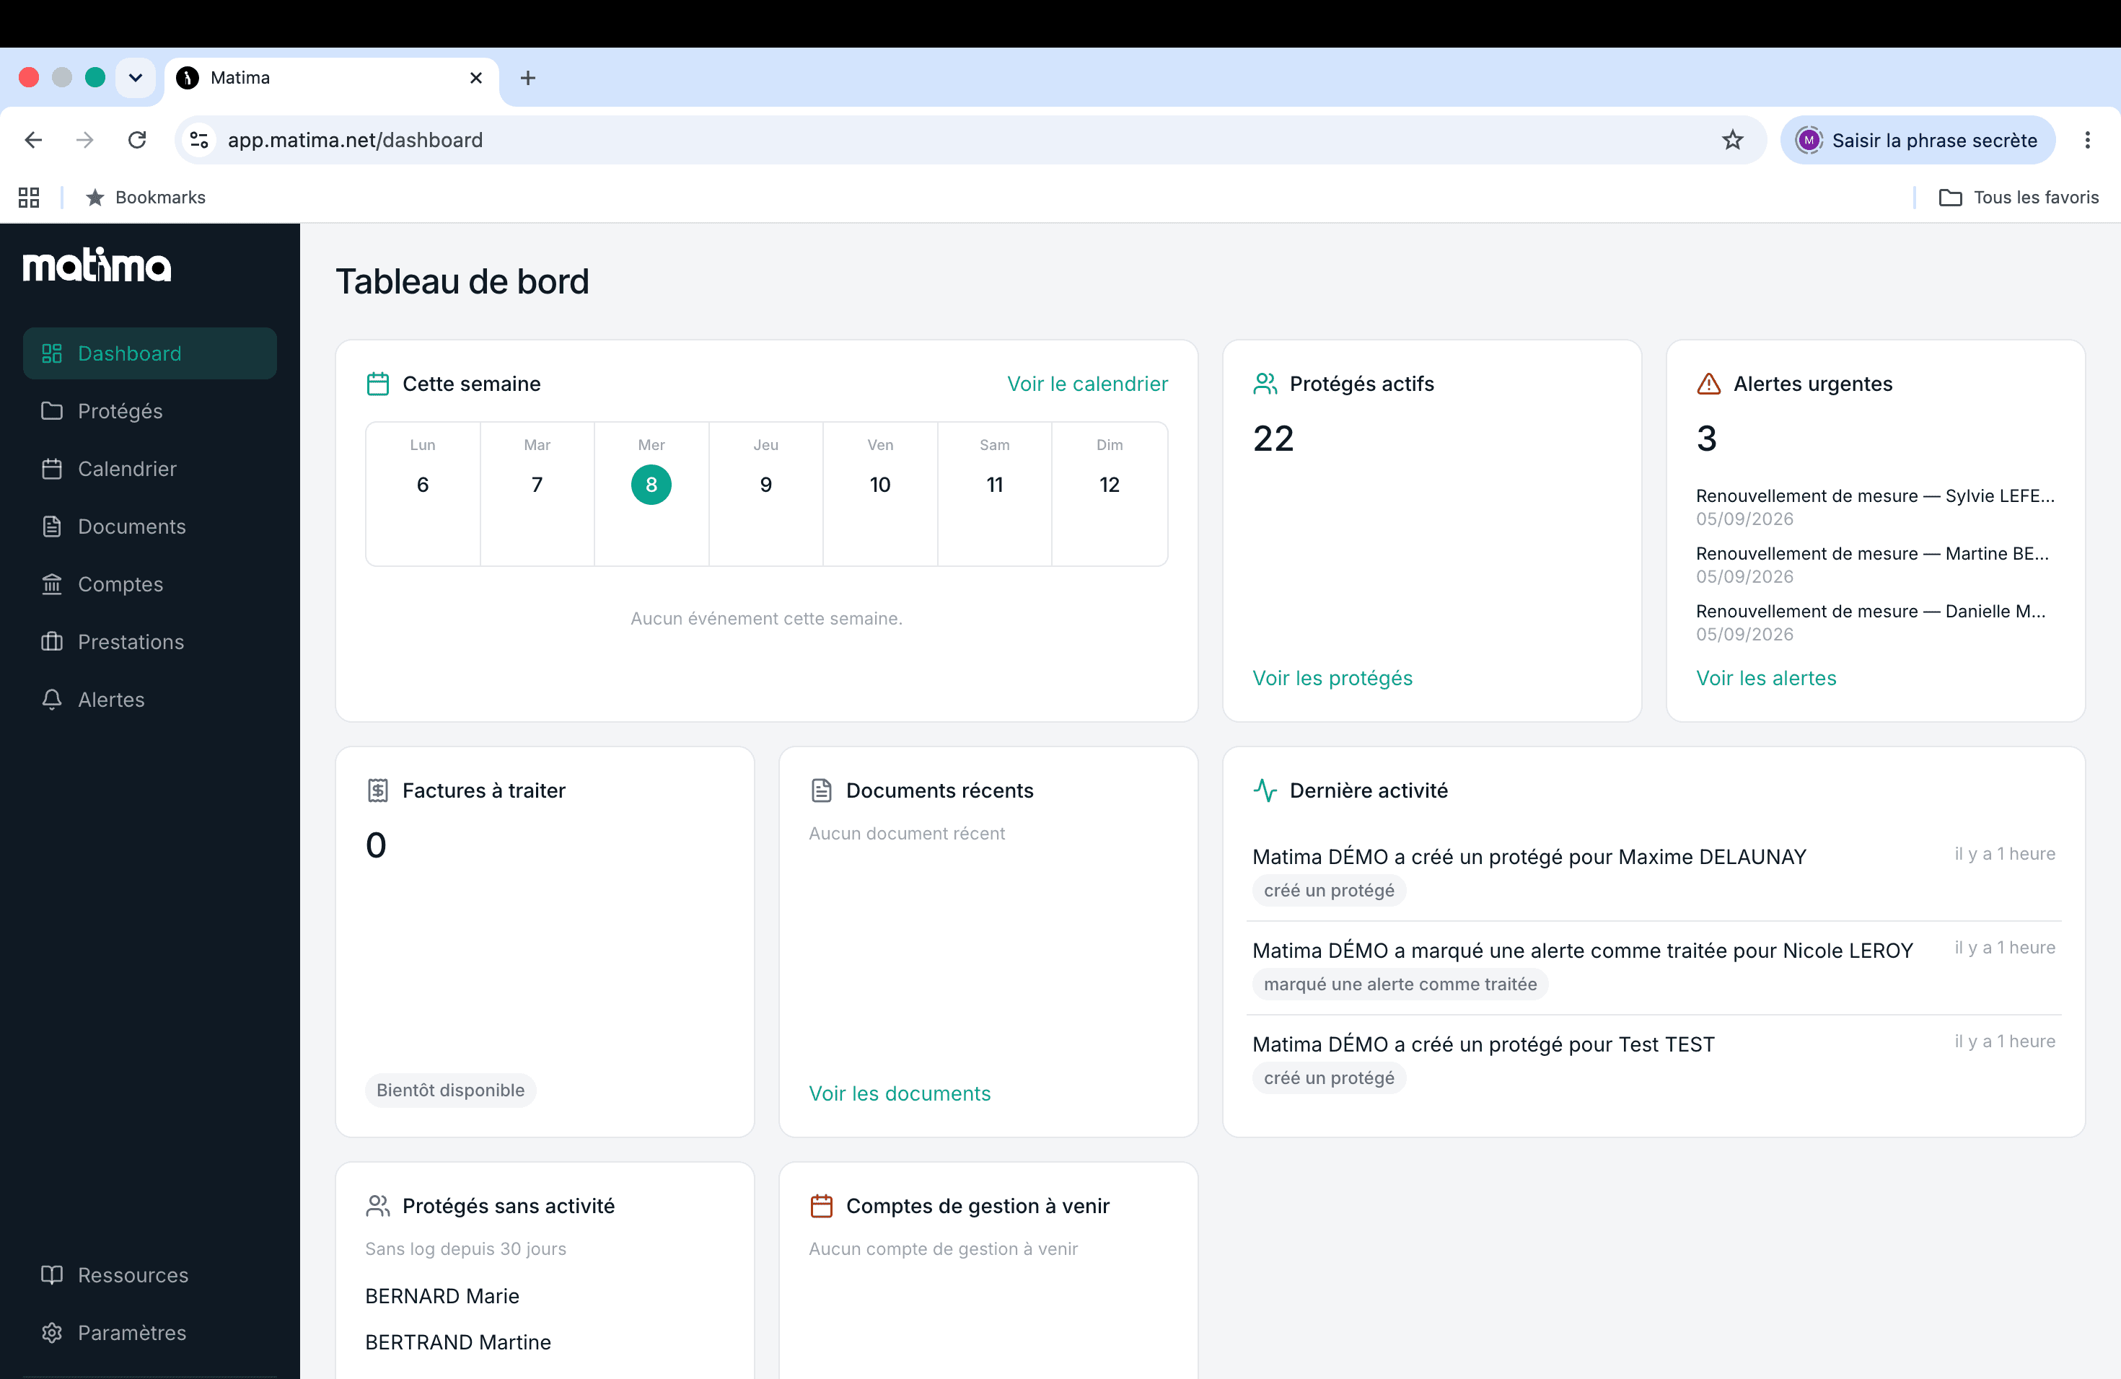Screen dimensions: 2121x1379
Task: Click the Documents file icon in sidebar
Action: click(x=52, y=527)
